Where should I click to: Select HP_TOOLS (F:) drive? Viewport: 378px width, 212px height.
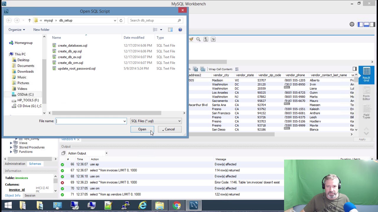coord(28,100)
